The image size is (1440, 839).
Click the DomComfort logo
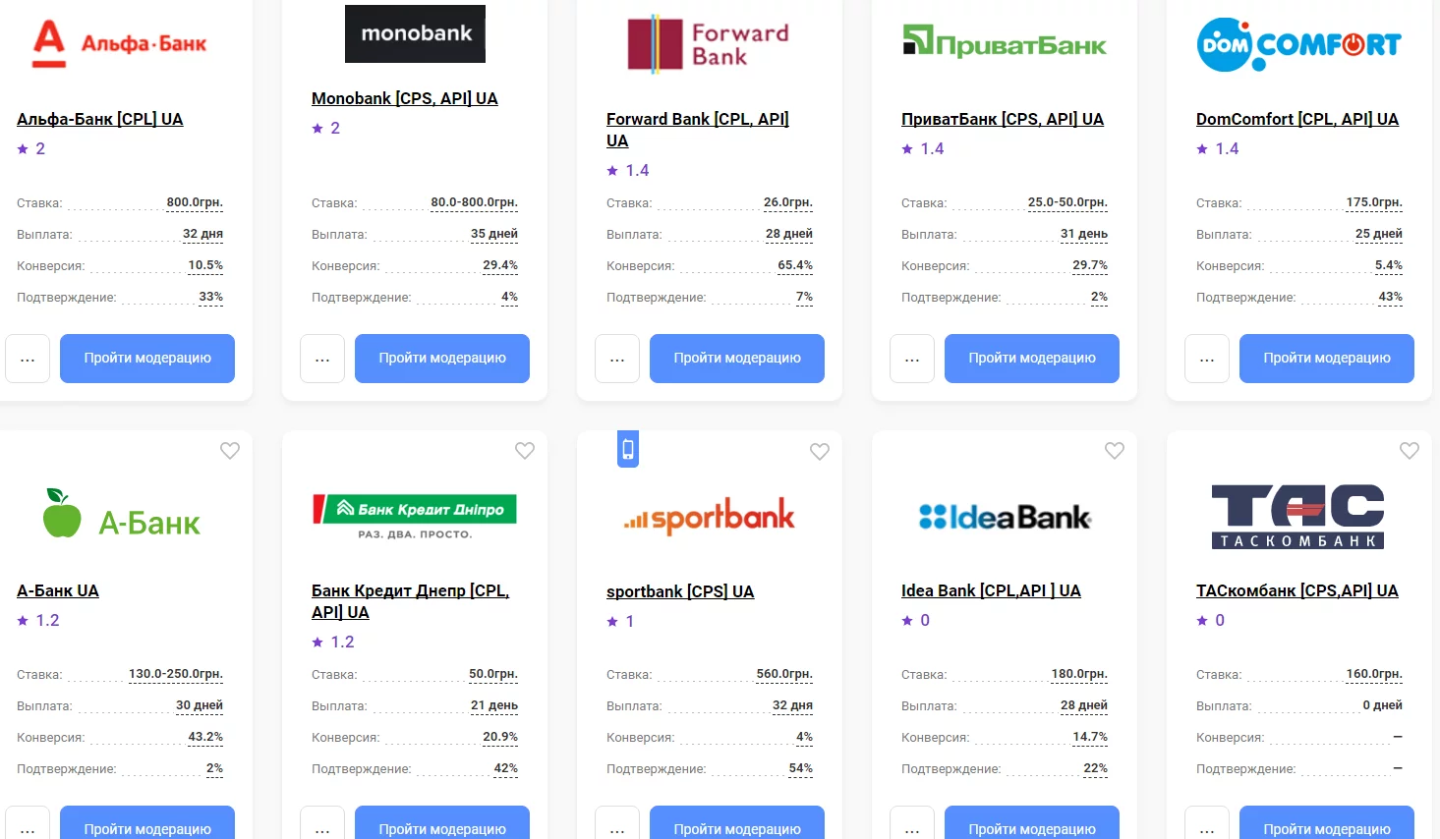click(1298, 44)
